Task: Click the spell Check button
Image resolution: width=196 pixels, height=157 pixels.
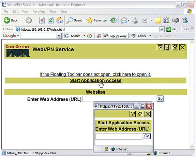Action: tap(139, 36)
